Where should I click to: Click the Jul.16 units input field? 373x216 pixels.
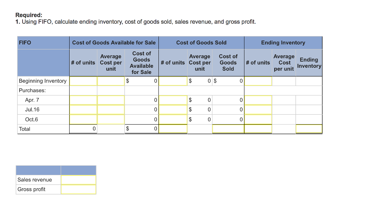click(x=82, y=109)
